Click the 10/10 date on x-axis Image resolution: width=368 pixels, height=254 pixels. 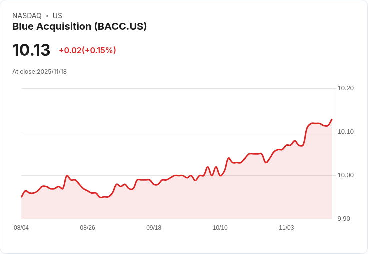[220, 228]
